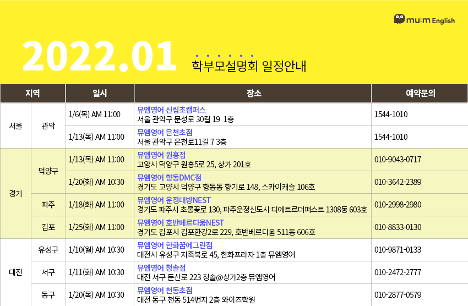
Task: Select the 동구 district cell
Action: 48,295
